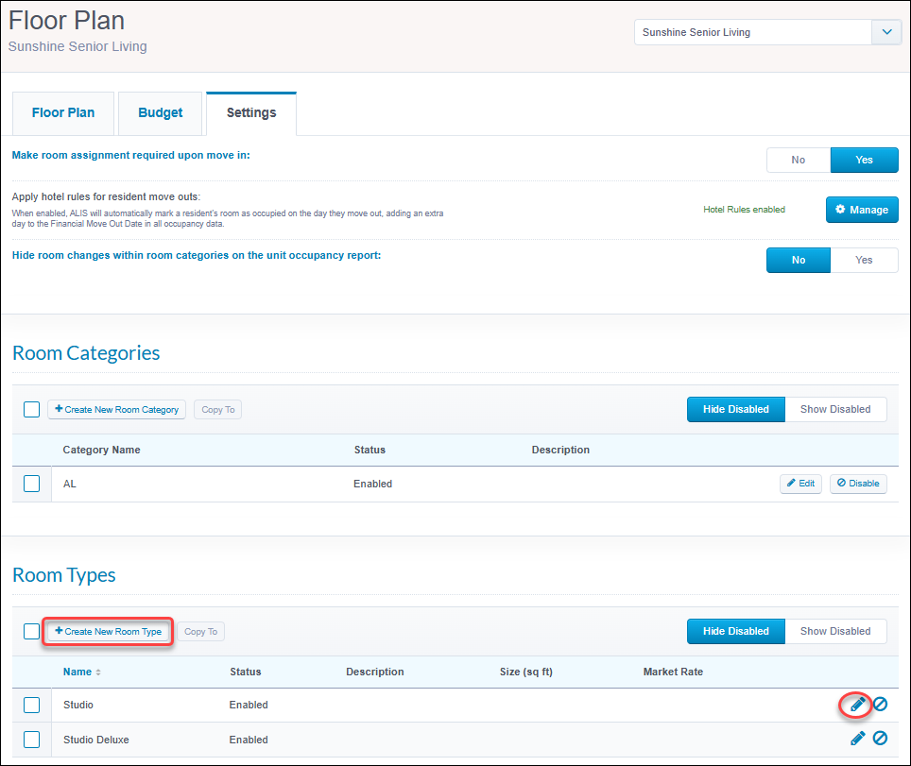
Task: Select Sunshine Senior Living community field
Action: click(x=753, y=32)
